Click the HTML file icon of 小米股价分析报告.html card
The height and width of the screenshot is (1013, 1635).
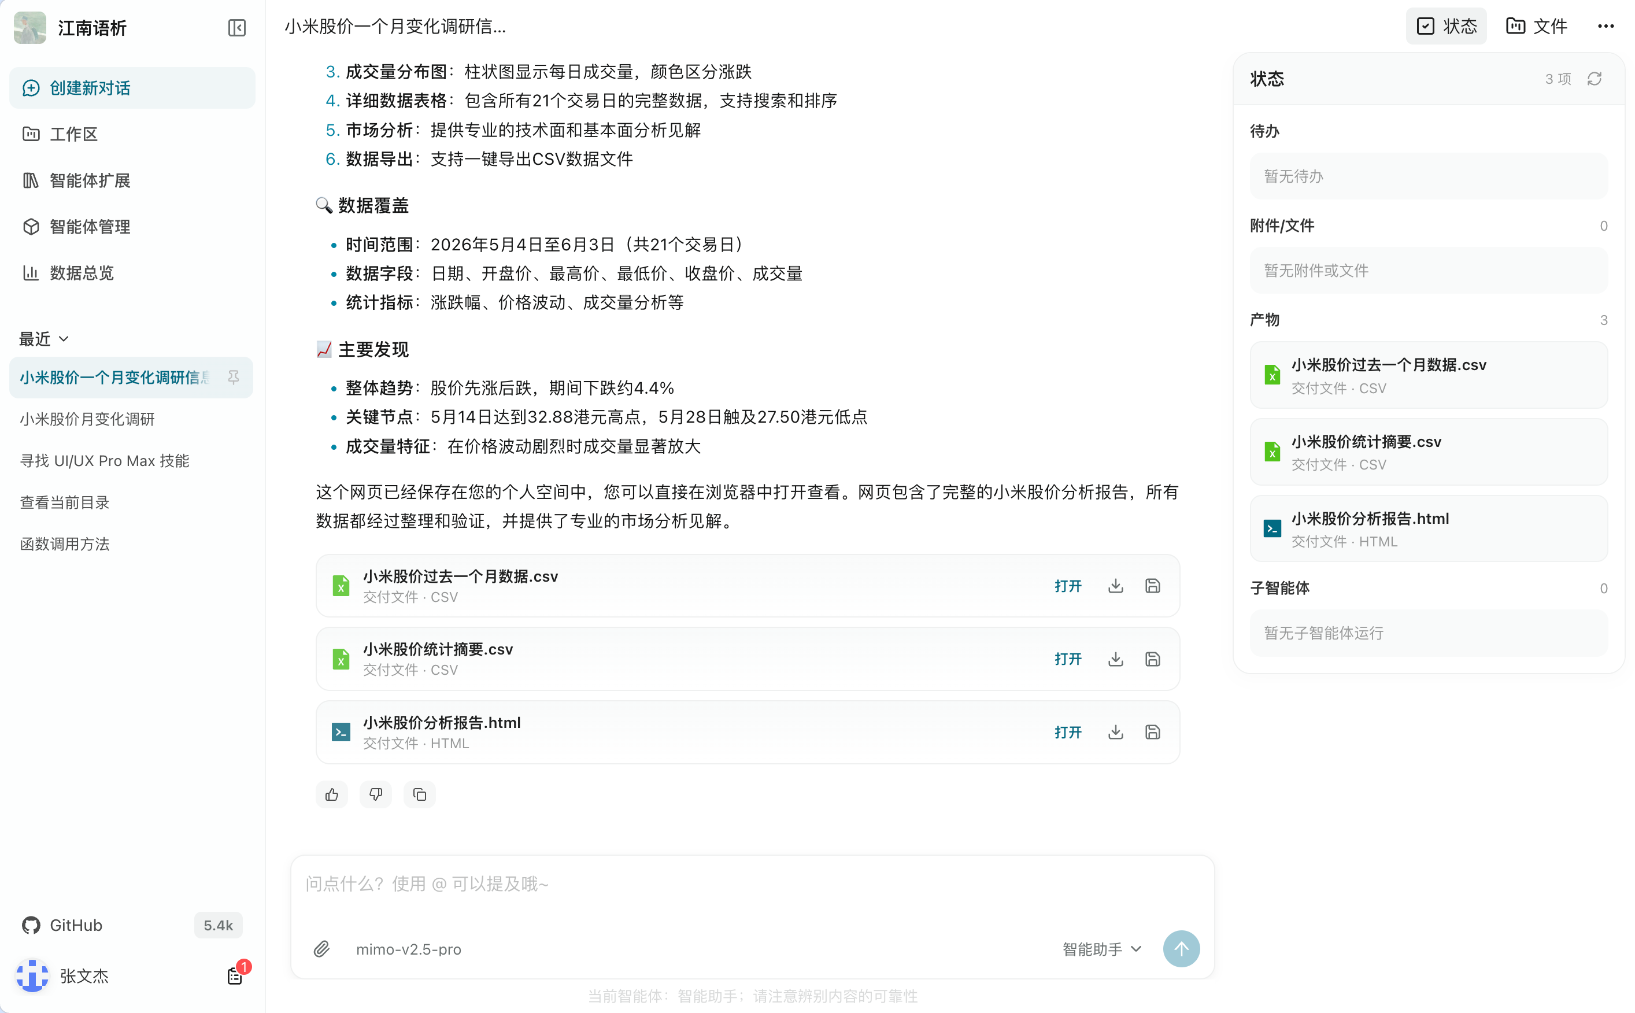pyautogui.click(x=341, y=732)
